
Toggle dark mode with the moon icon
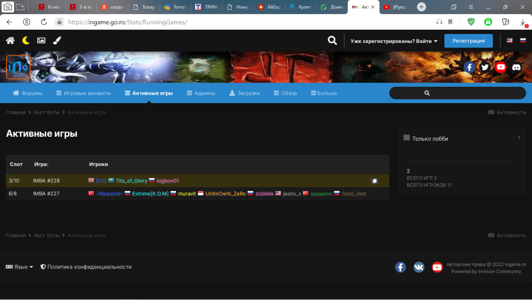(26, 41)
